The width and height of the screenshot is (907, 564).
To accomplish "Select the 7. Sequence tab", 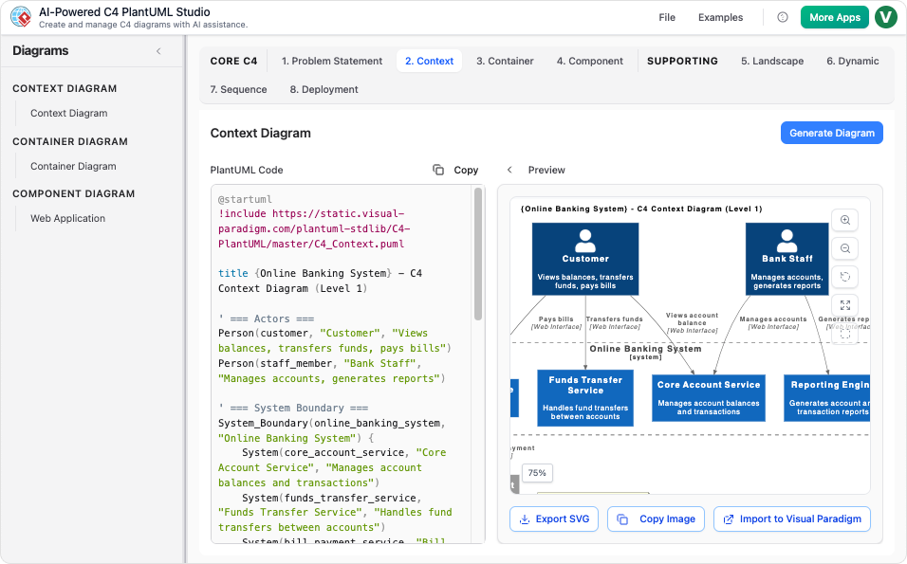I will [x=237, y=89].
